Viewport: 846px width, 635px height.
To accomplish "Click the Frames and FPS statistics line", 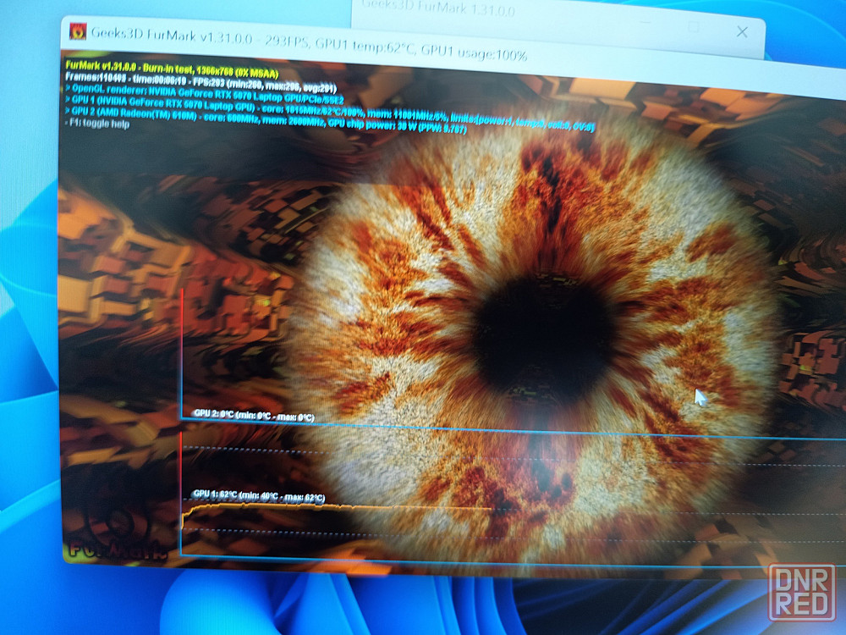I will click(x=201, y=82).
